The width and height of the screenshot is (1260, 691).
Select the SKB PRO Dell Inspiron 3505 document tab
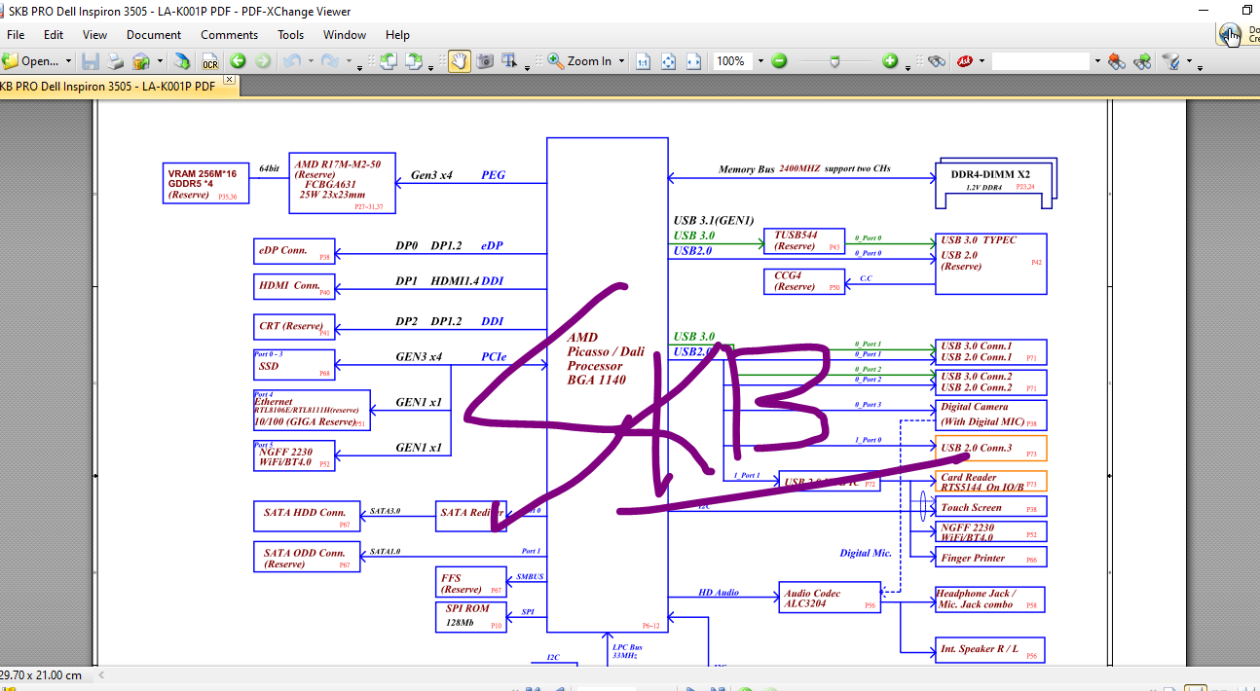tap(107, 87)
